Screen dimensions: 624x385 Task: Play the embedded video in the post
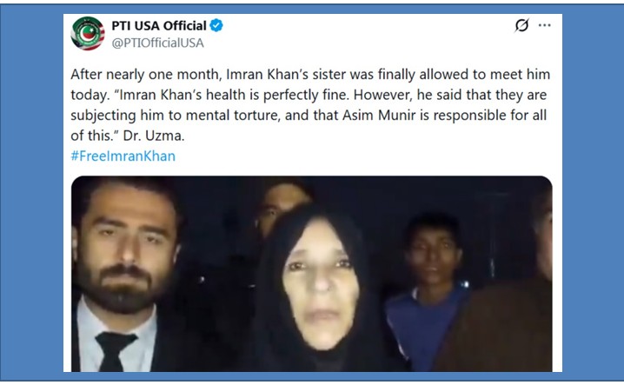[312, 274]
